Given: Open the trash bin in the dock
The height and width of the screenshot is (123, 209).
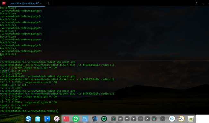Looking at the screenshot, I should click(x=191, y=119).
